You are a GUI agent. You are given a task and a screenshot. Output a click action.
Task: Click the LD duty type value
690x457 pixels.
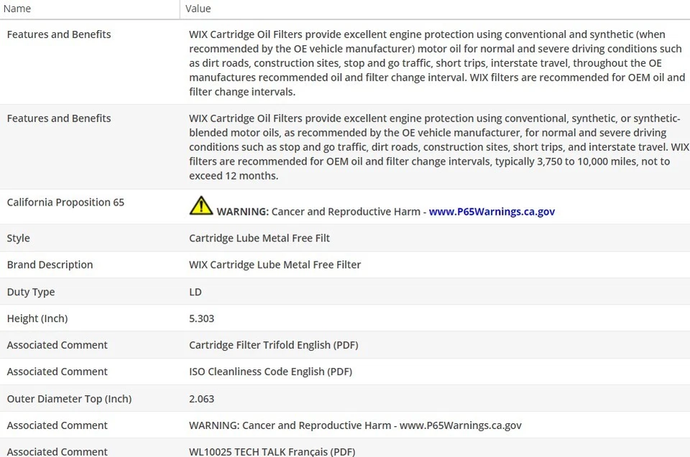click(x=195, y=292)
